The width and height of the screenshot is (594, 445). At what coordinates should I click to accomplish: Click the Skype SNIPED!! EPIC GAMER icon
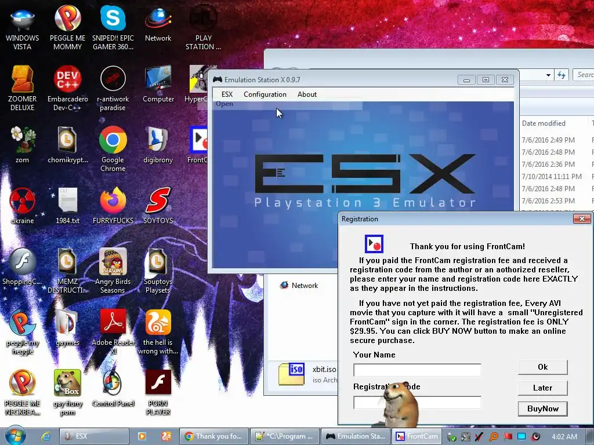coord(113,28)
